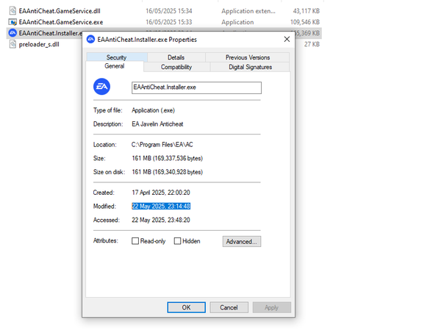The height and width of the screenshot is (333, 441).
Task: Click the Application type cell of GameService.exe
Action: tap(237, 22)
